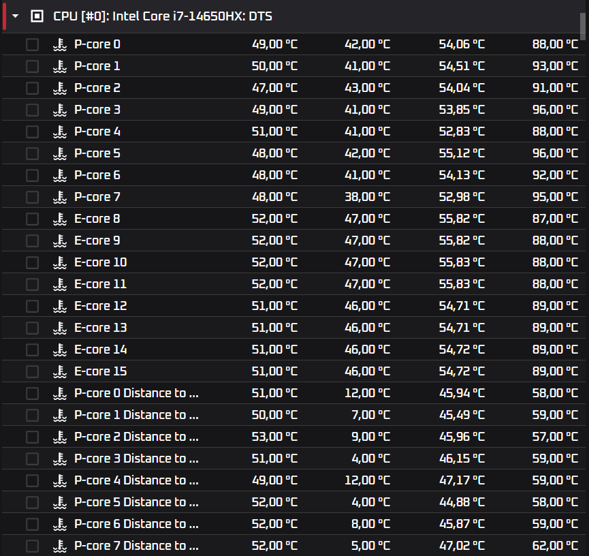Viewport: 589px width, 556px height.
Task: Select the 'E-core 15' row label
Action: (x=101, y=371)
